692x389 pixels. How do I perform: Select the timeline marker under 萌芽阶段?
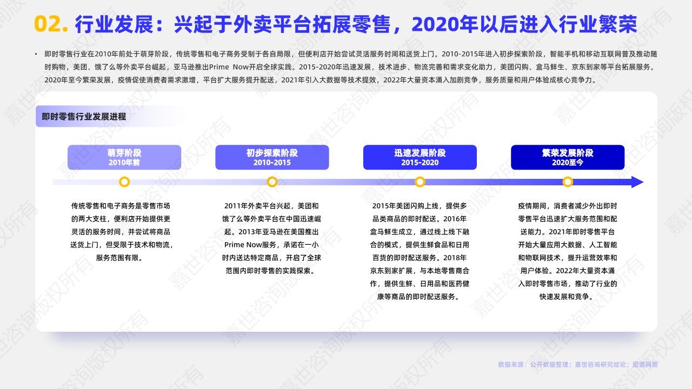click(124, 182)
